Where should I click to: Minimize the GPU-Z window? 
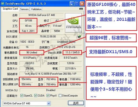pos(72,4)
